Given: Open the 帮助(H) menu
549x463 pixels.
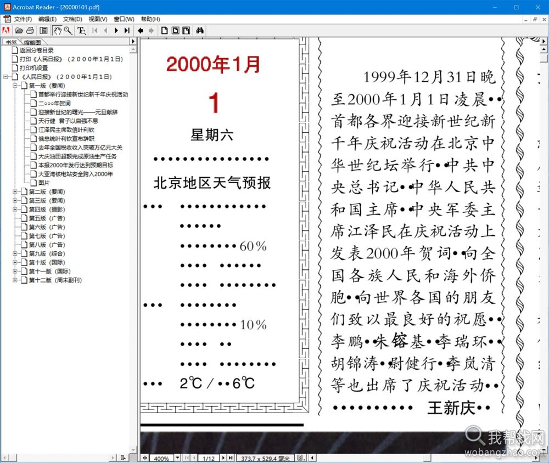Looking at the screenshot, I should coord(150,19).
